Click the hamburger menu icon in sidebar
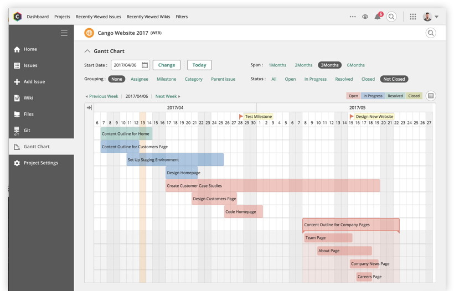The image size is (454, 291). coord(64,33)
